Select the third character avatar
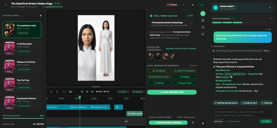The height and width of the screenshot is (128, 277). (166, 56)
